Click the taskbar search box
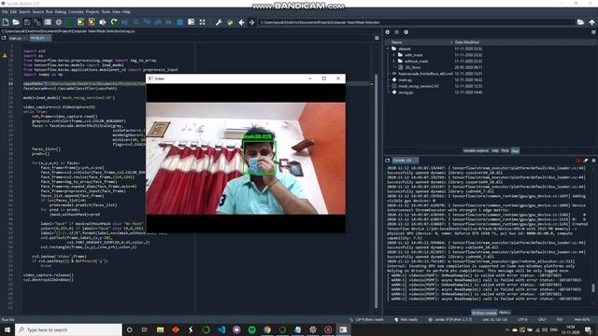 tap(68, 329)
